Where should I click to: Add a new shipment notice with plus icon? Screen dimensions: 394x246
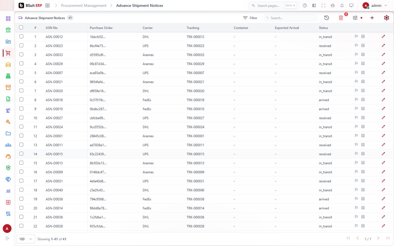click(372, 18)
